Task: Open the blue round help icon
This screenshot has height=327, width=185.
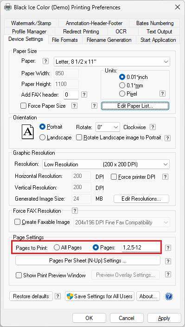Action: [x=169, y=296]
